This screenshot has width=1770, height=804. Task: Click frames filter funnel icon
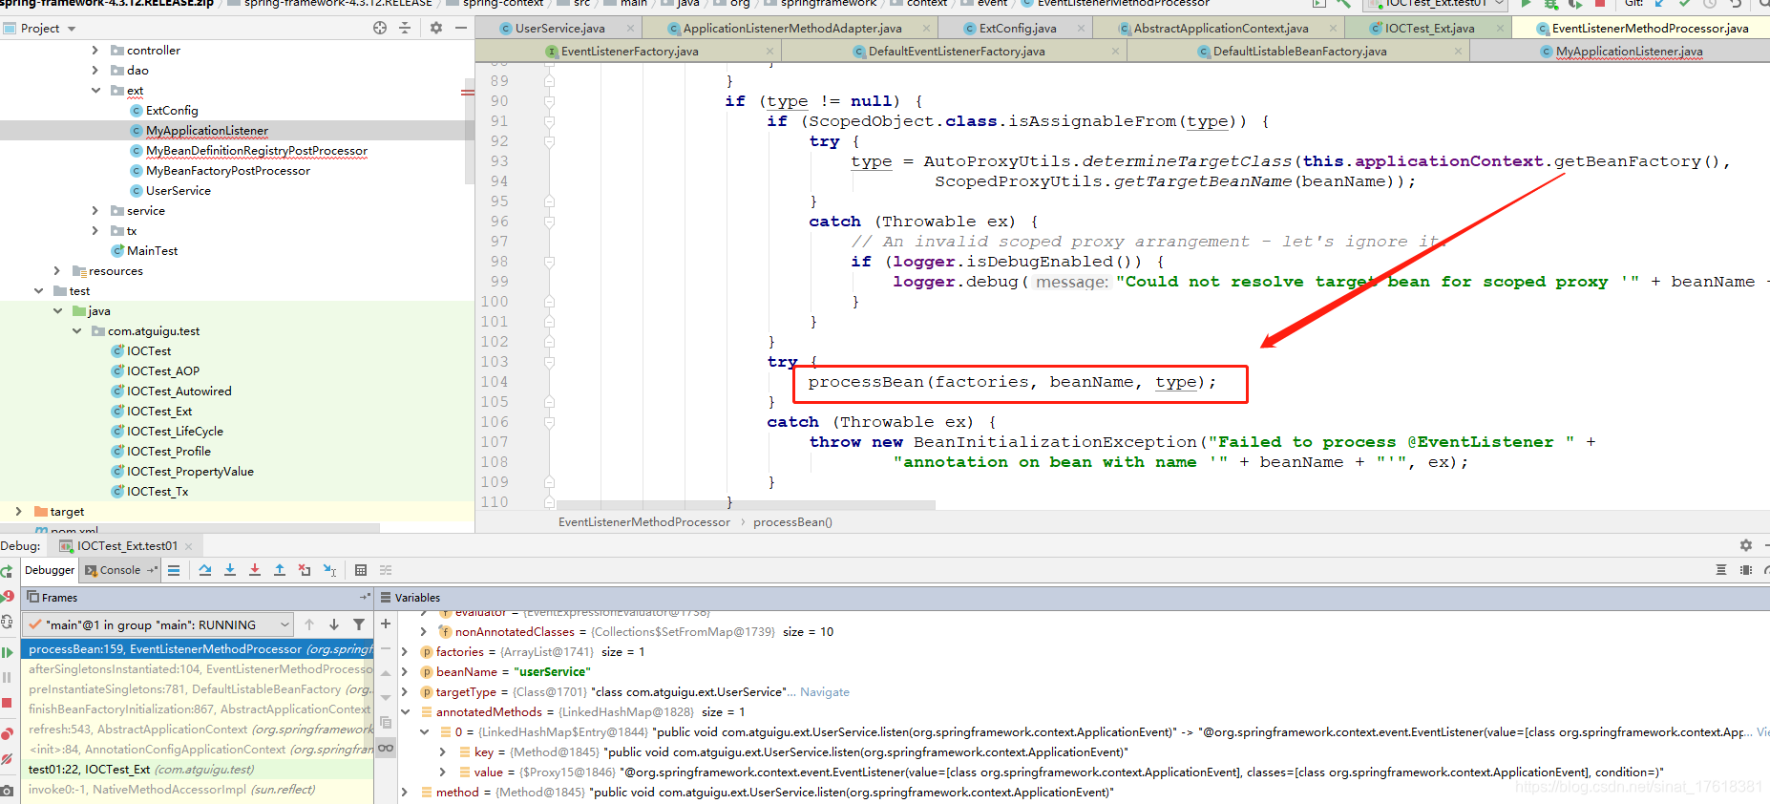[359, 624]
